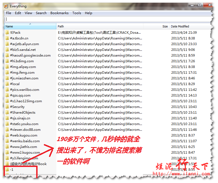
Task: Choose the #Security folder icon
Action: point(7,107)
